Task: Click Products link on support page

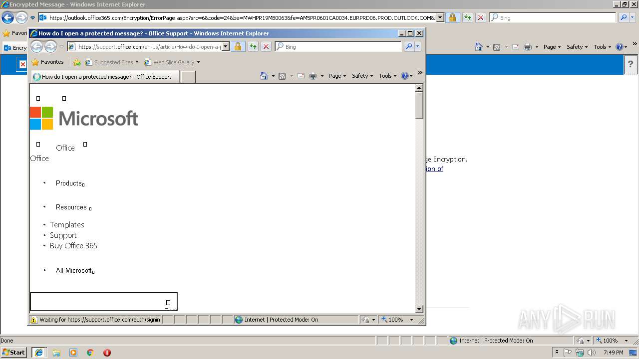Action: tap(68, 183)
